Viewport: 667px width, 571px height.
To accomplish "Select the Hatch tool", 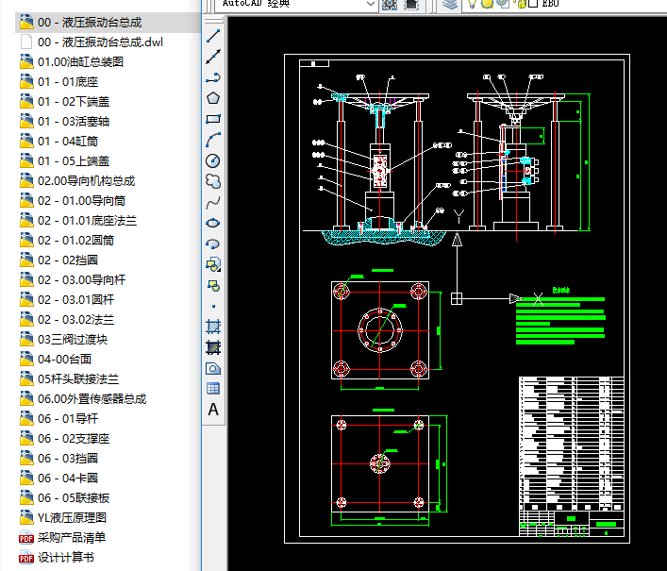I will click(213, 327).
